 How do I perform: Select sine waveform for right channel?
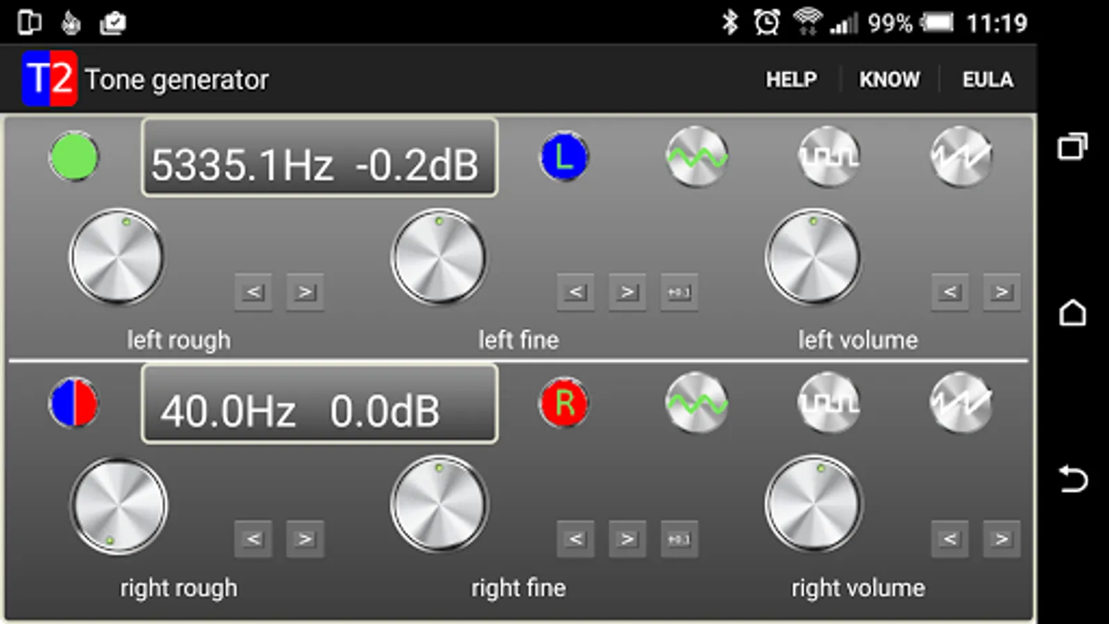(x=697, y=403)
